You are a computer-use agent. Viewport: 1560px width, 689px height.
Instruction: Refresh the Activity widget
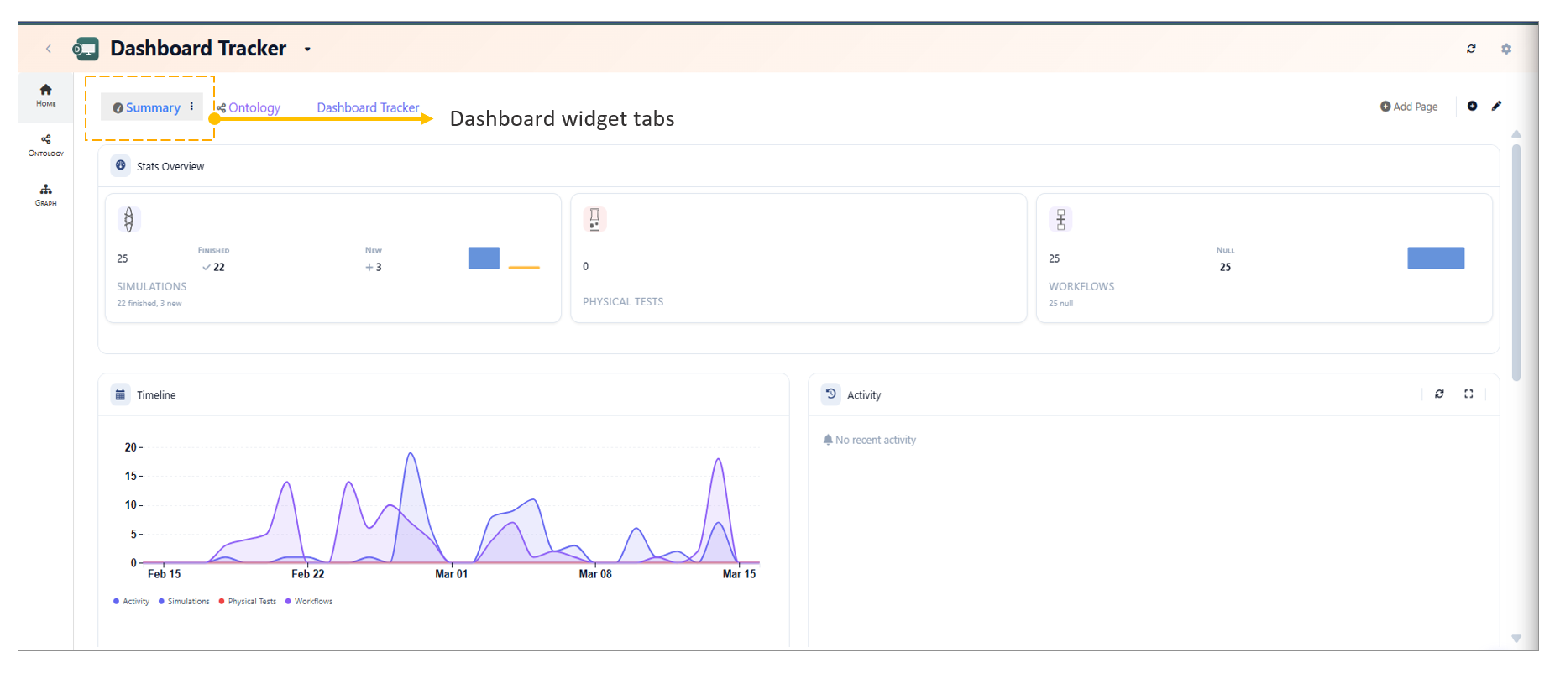1439,394
